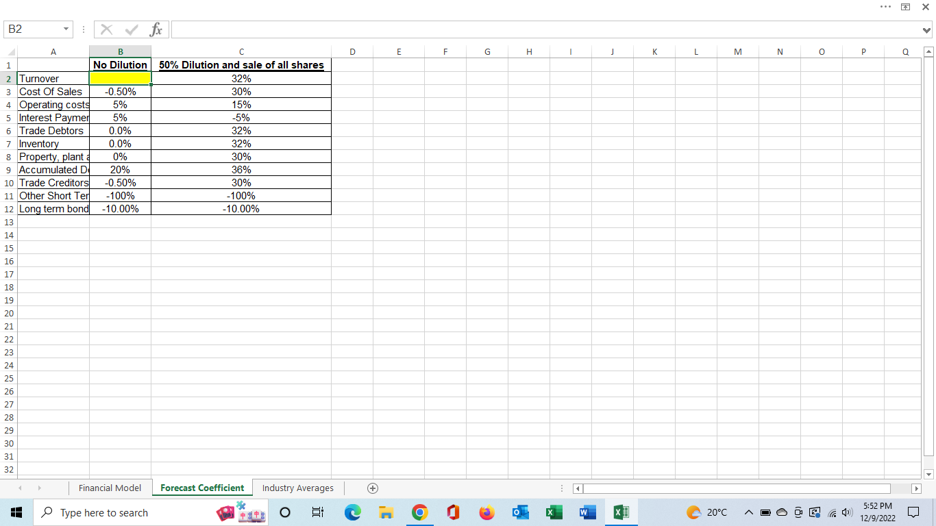Open Cortana circle icon in taskbar
Image resolution: width=936 pixels, height=526 pixels.
[285, 512]
